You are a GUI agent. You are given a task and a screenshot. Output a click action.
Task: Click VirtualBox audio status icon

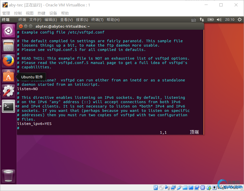tap(167, 188)
